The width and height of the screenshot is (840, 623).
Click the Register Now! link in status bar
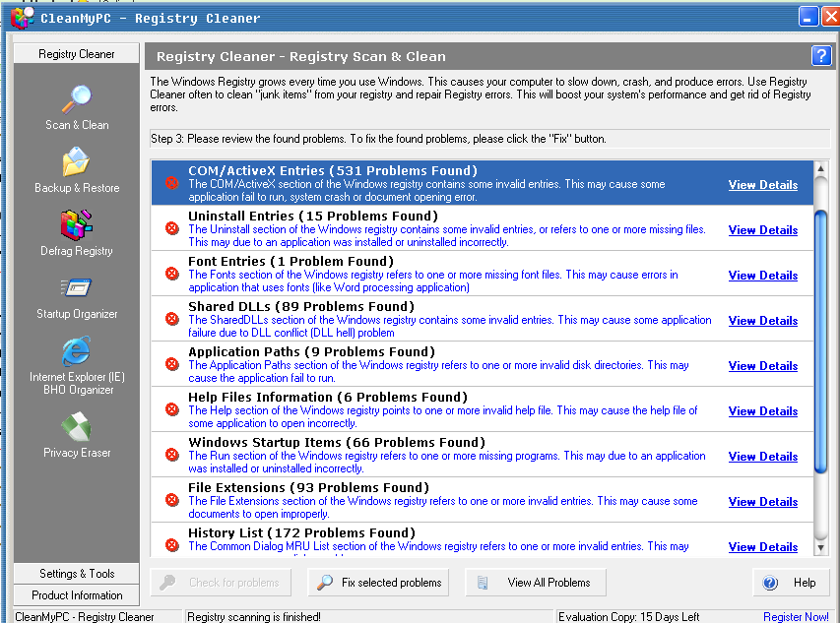pyautogui.click(x=796, y=616)
